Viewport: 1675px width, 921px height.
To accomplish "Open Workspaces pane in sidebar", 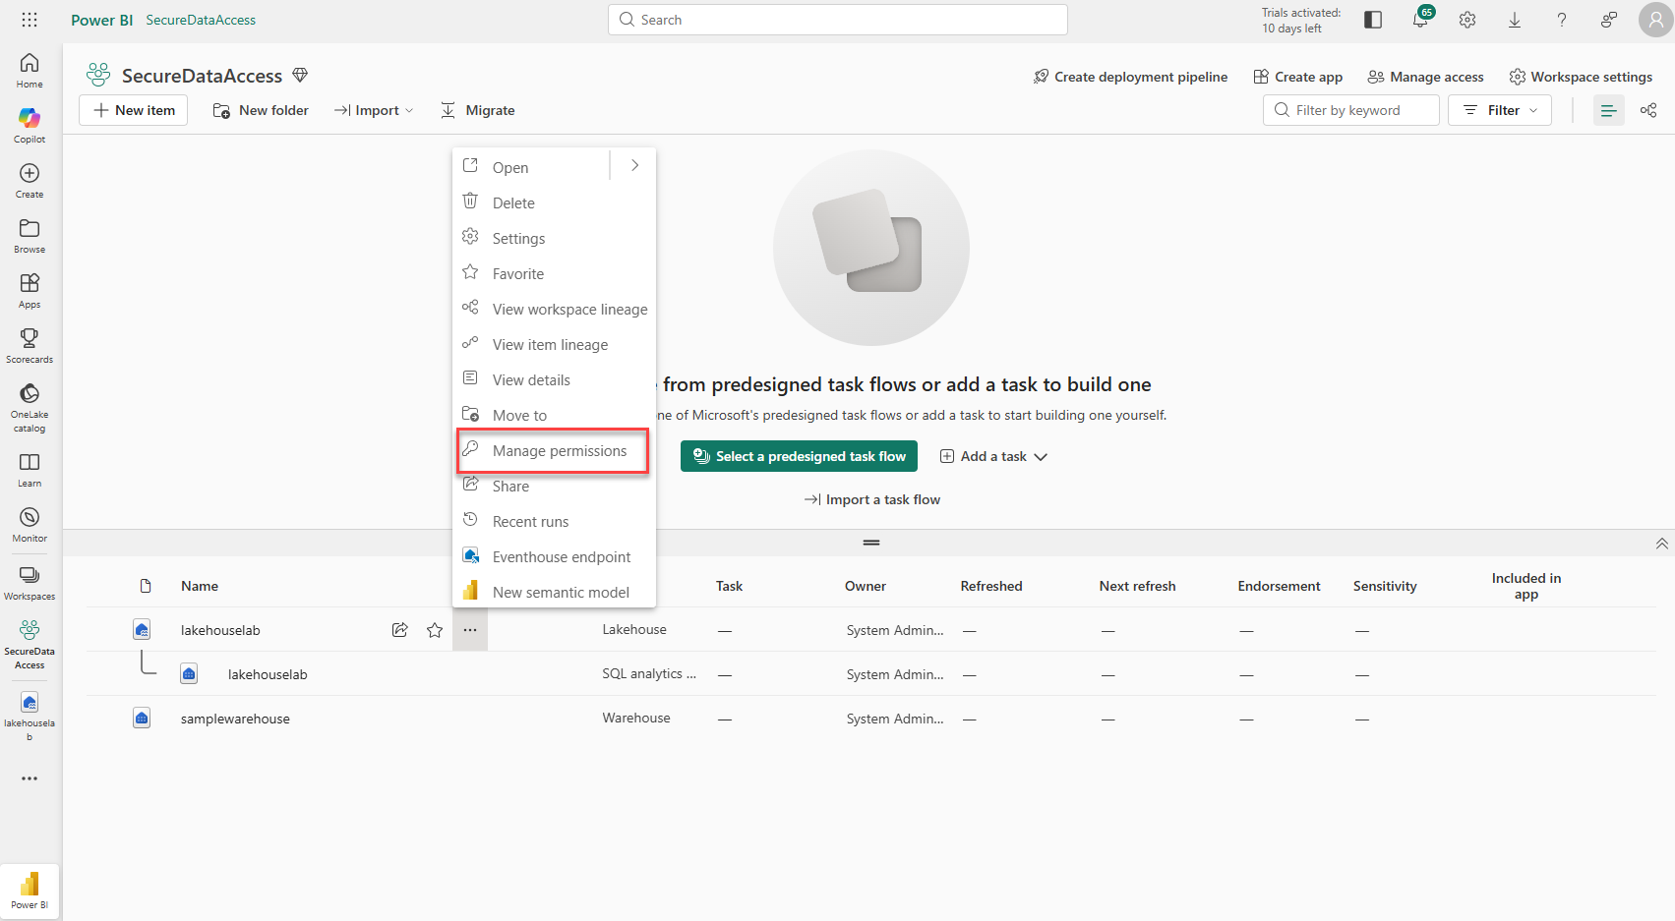I will coord(30,583).
